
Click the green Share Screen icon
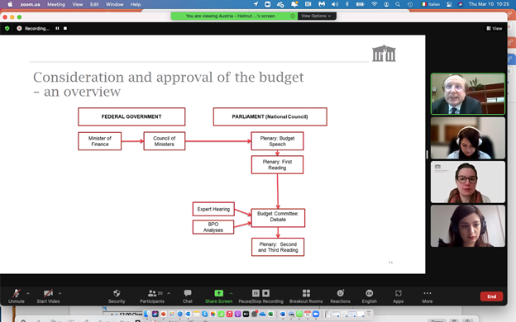[x=219, y=293]
